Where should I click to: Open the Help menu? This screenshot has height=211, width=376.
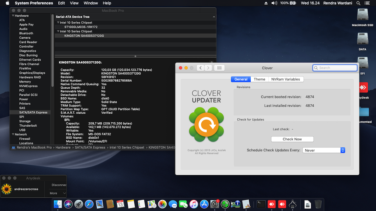coord(107,3)
